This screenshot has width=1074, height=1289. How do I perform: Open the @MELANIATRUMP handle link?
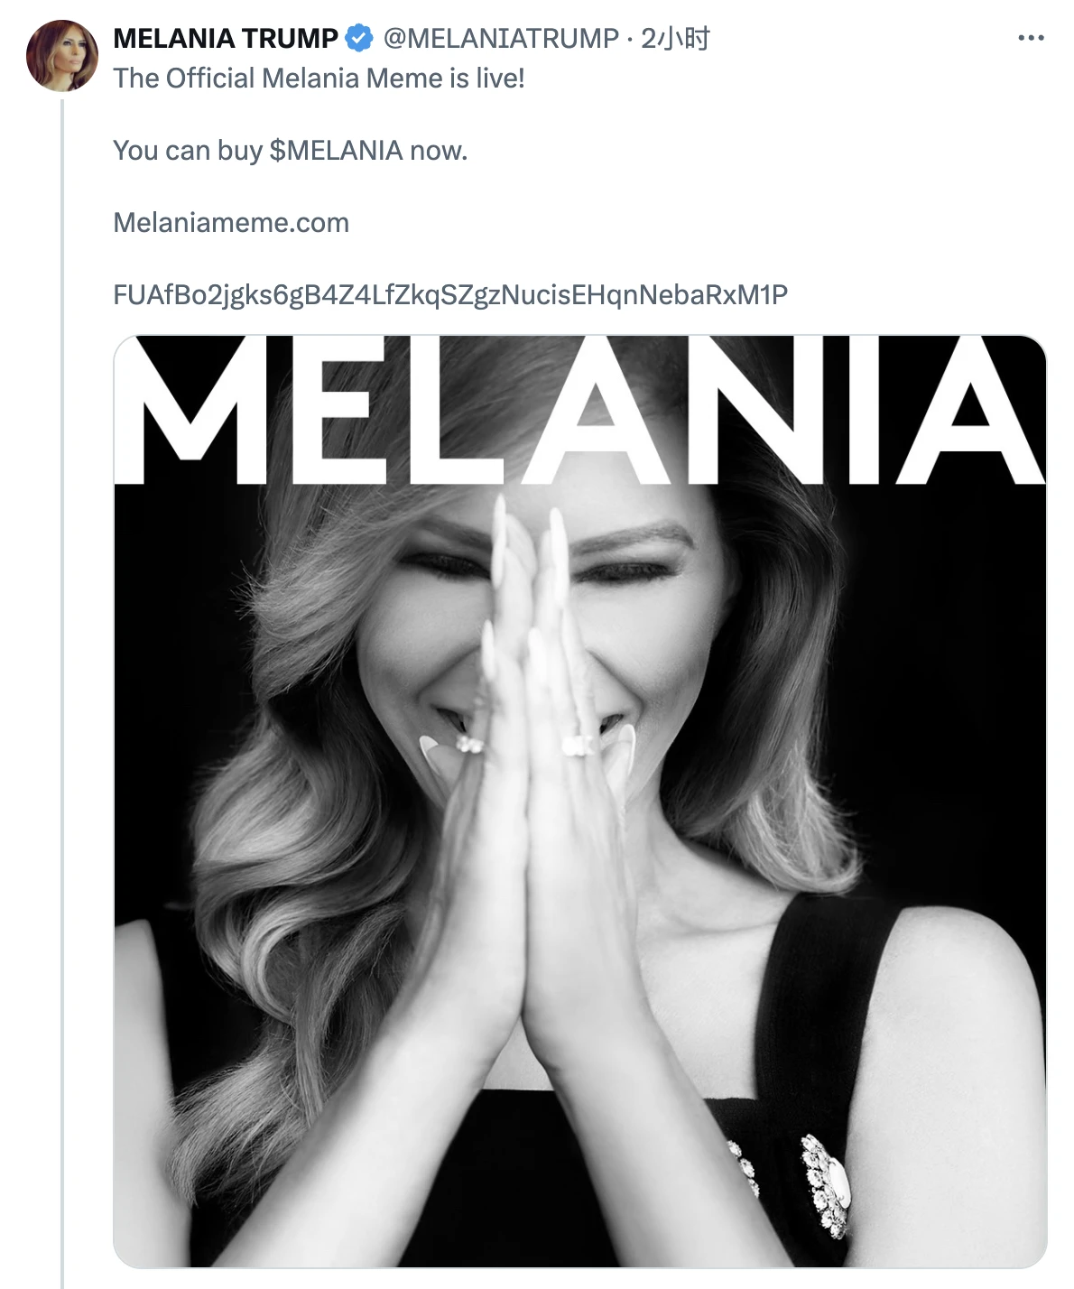tap(501, 38)
